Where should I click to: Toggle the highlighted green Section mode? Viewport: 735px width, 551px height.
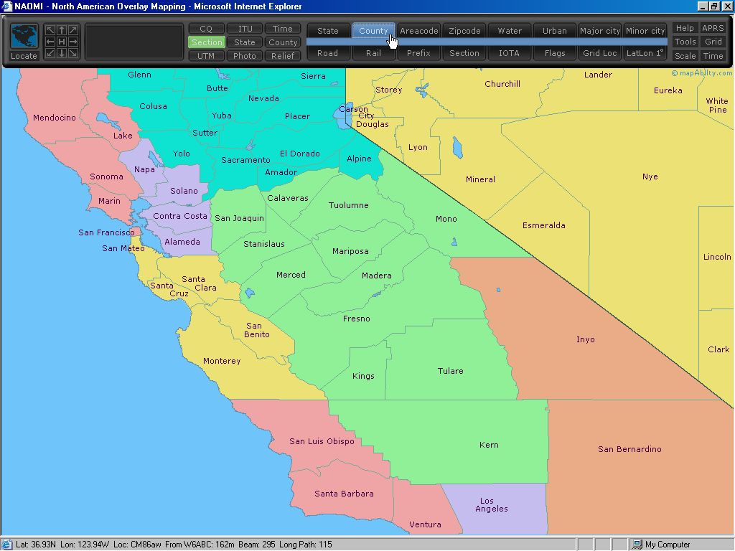pyautogui.click(x=206, y=42)
